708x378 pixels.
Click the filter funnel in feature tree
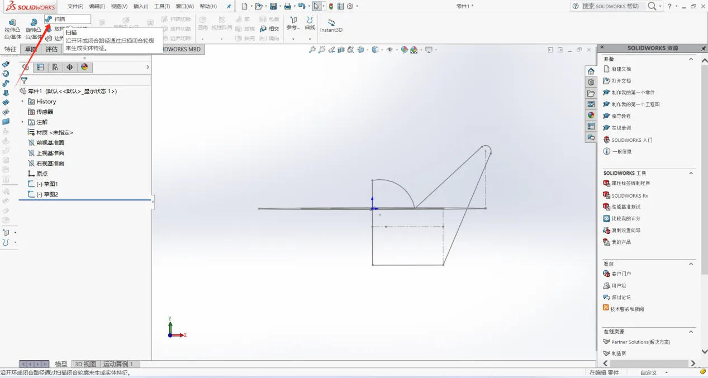click(x=24, y=80)
